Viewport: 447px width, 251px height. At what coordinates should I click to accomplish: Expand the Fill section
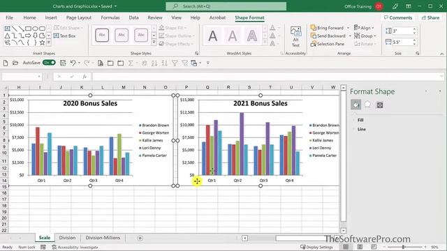click(360, 120)
